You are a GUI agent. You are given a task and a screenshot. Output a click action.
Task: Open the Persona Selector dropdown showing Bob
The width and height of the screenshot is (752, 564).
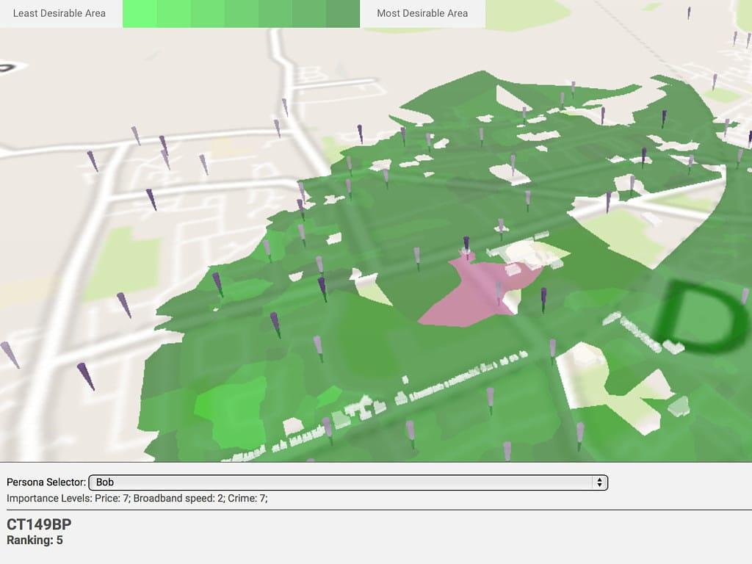[348, 482]
